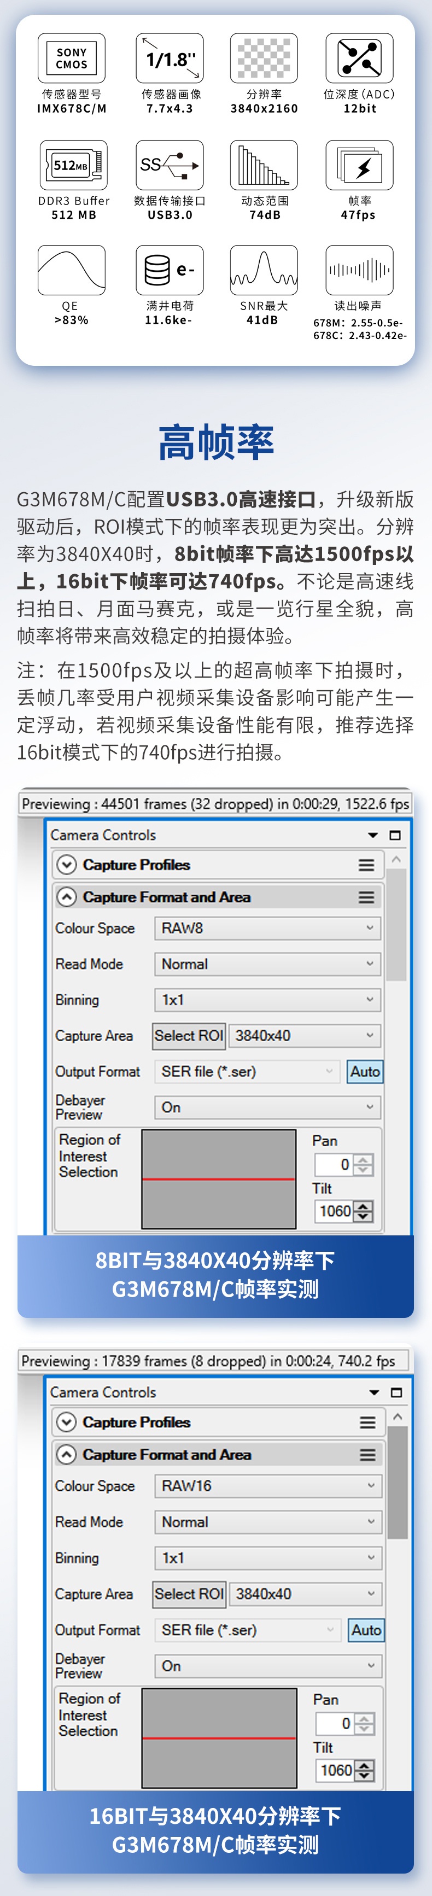Open the Colour Space dropdown showing RAW16
The width and height of the screenshot is (432, 1896).
pos(268,1485)
